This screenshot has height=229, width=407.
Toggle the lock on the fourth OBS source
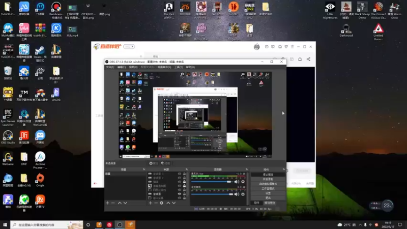184,186
